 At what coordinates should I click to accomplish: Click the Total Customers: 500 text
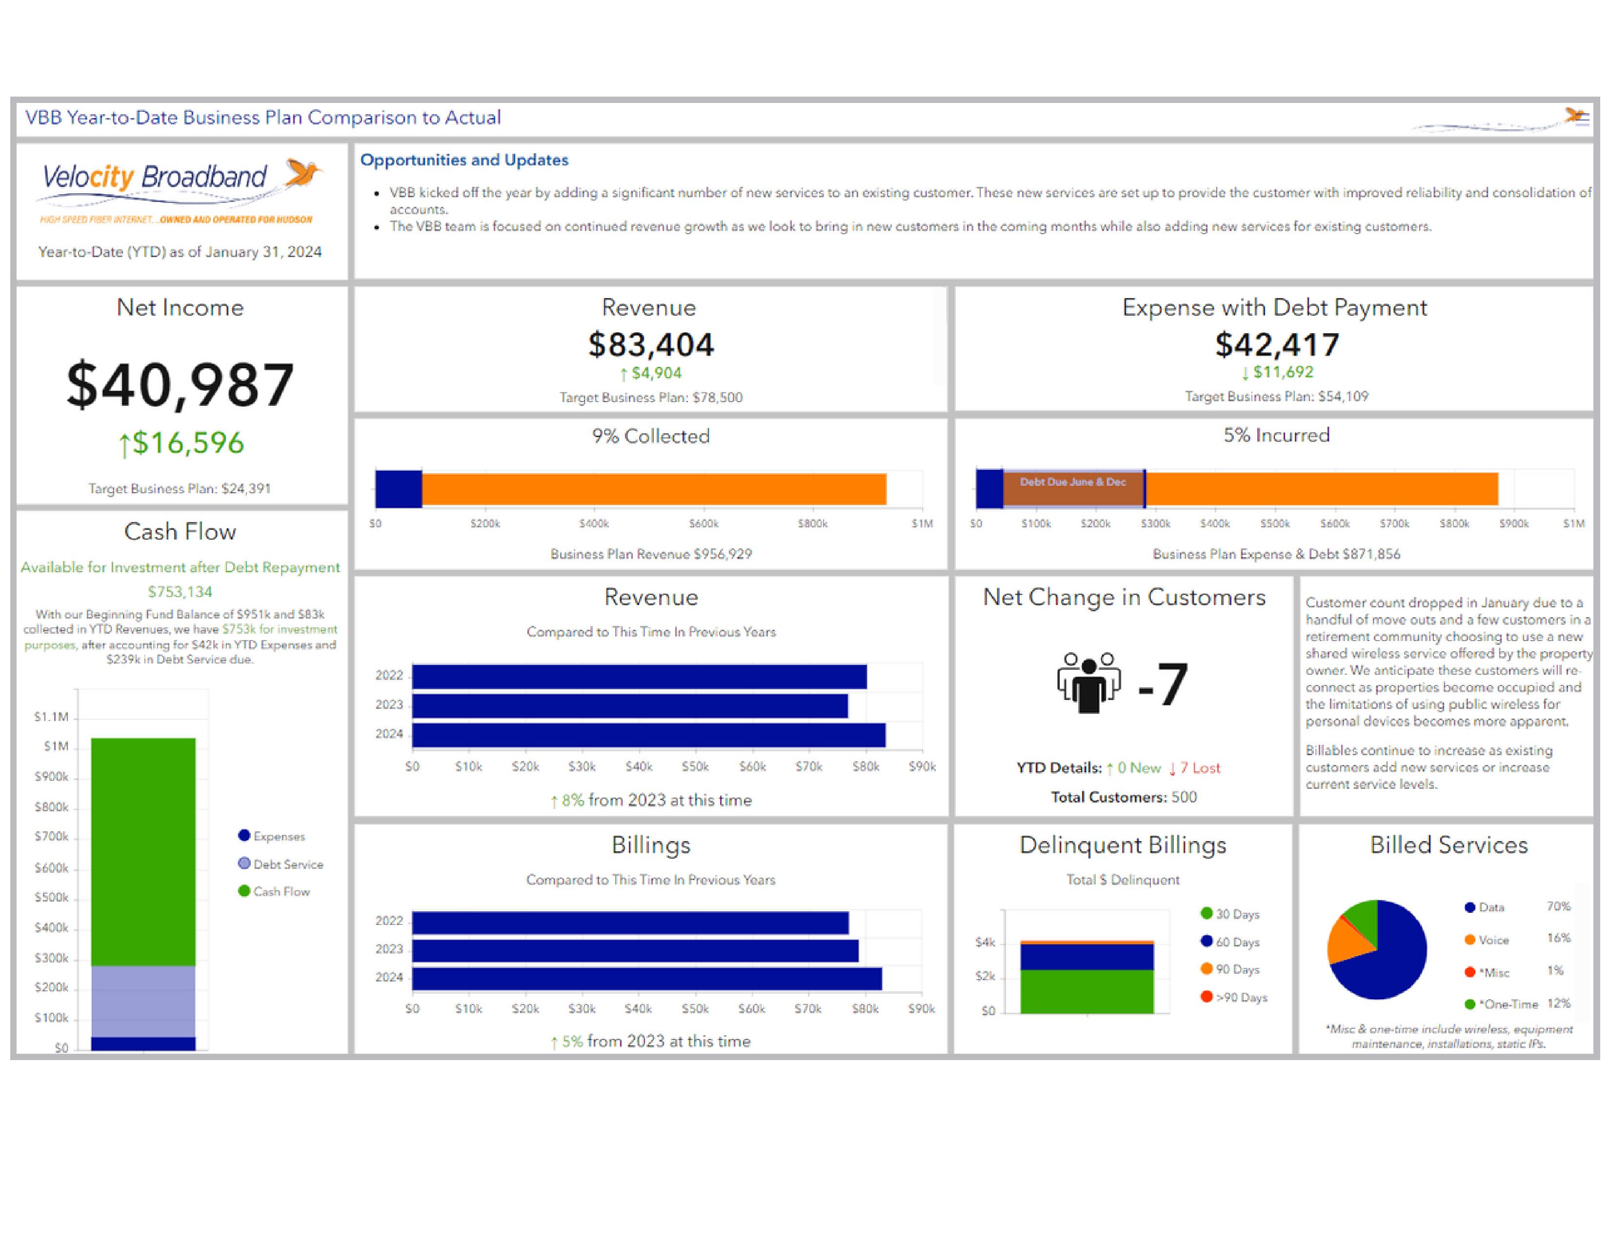(1124, 797)
